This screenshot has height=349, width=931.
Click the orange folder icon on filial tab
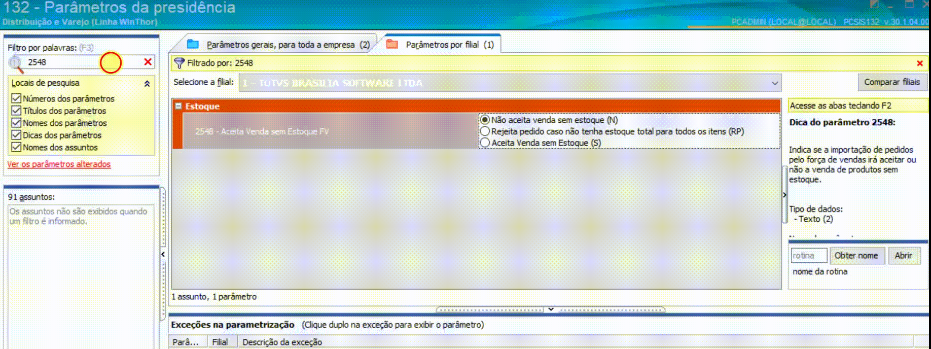392,44
